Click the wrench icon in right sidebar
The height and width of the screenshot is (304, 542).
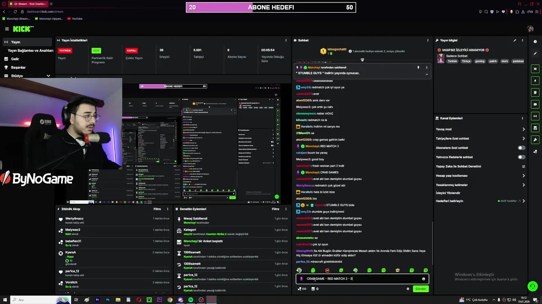pos(535,140)
